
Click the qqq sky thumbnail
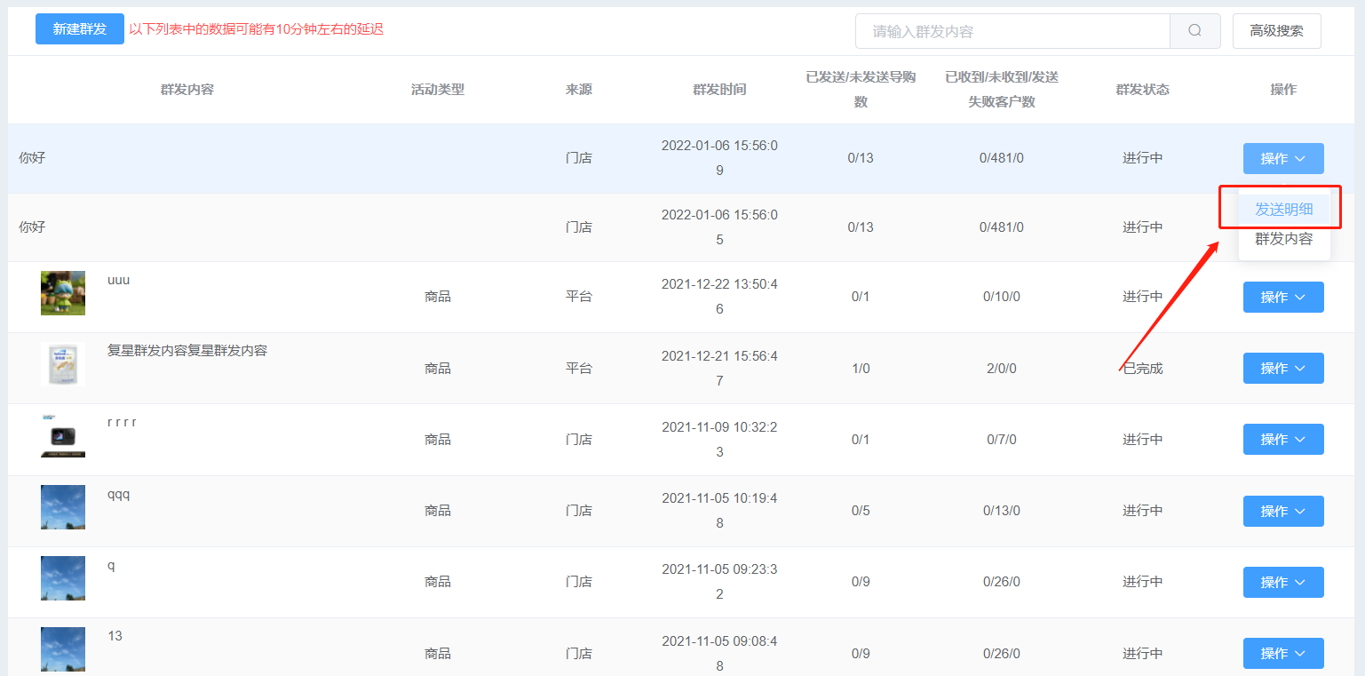[x=63, y=507]
